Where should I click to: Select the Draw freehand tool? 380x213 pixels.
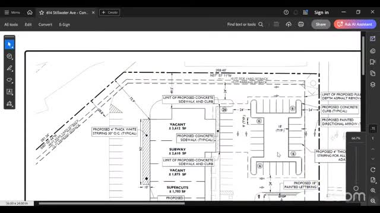[x=9, y=80]
